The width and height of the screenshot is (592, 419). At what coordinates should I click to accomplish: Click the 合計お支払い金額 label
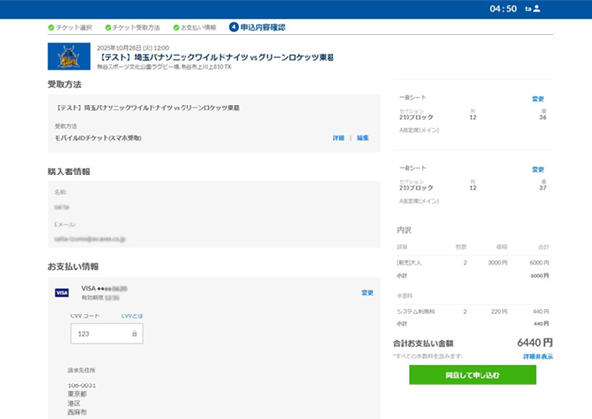click(x=423, y=343)
